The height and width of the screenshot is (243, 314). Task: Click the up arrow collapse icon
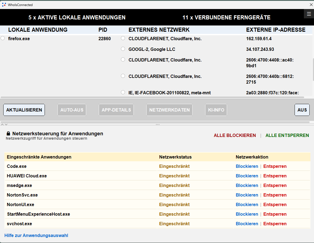[x=2, y=124]
